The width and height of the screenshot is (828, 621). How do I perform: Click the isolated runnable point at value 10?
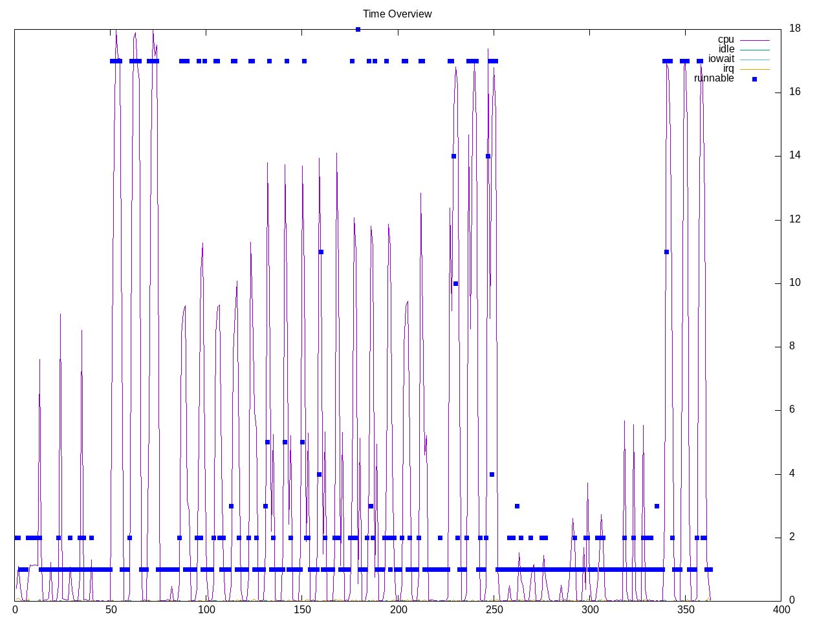pos(455,283)
